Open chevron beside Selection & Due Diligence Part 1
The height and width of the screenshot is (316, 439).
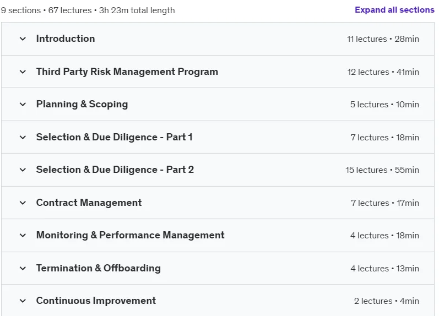tap(23, 137)
